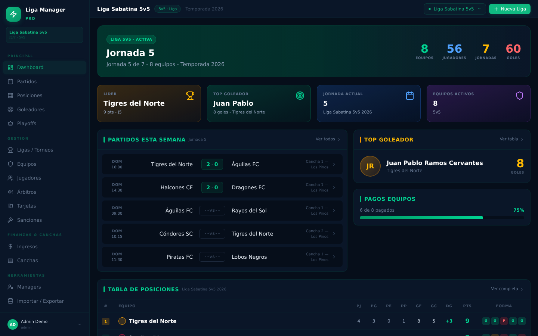538x336 pixels.
Task: Click the Liga Manager lightning logo icon
Action: point(13,14)
